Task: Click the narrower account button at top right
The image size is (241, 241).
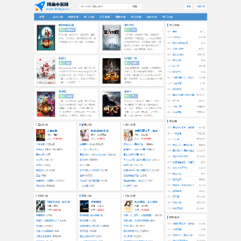Action: coord(188,7)
